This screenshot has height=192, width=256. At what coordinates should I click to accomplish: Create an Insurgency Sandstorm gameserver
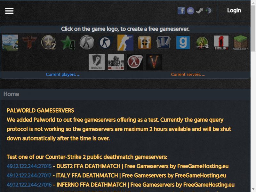[x=116, y=62]
